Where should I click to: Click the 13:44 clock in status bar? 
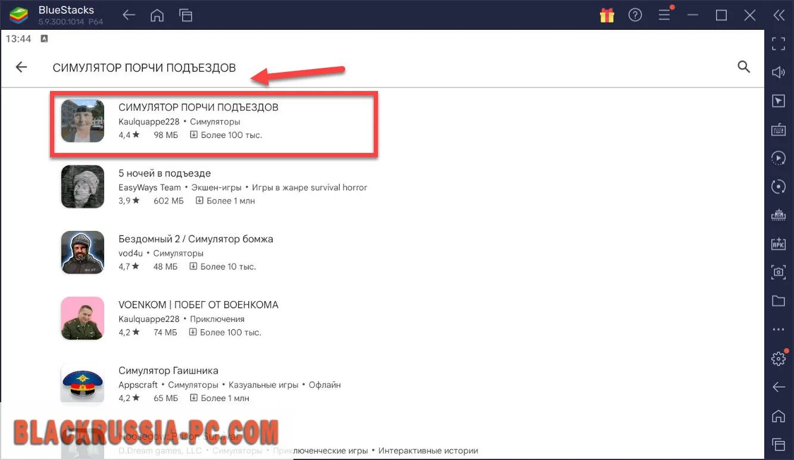(x=18, y=39)
